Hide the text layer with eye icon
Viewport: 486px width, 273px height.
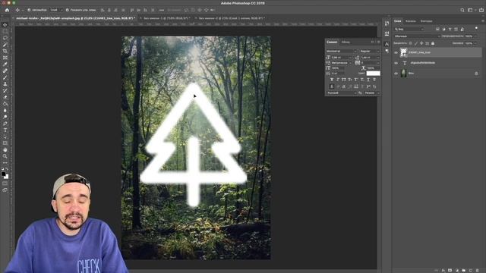[x=396, y=63]
